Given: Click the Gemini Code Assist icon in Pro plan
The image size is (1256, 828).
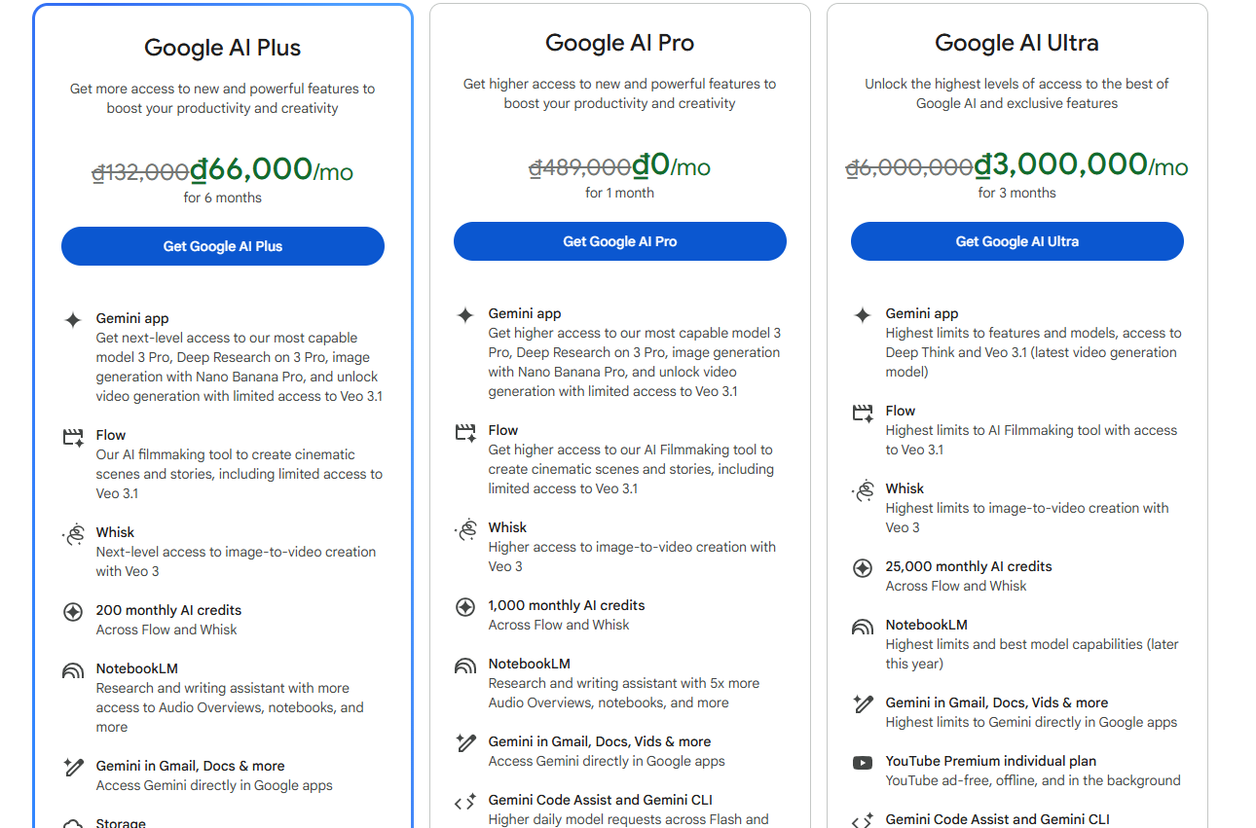Looking at the screenshot, I should click(465, 802).
